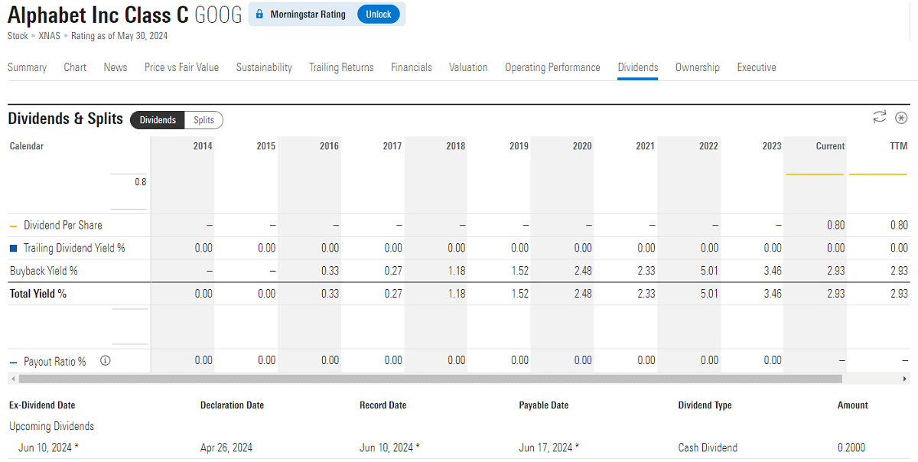Open the Financials tab
The height and width of the screenshot is (462, 918).
click(x=412, y=67)
